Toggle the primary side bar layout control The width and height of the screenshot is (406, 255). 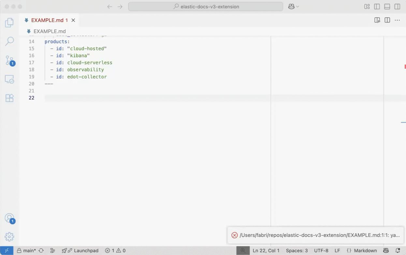[x=377, y=7]
